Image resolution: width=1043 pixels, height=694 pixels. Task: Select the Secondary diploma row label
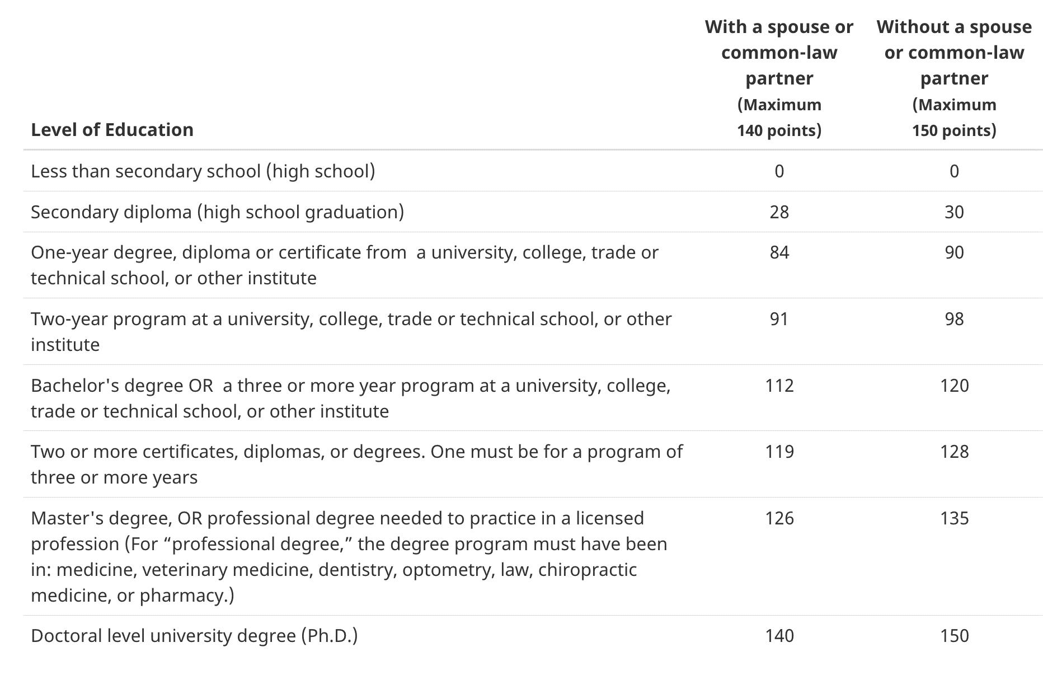(x=217, y=212)
